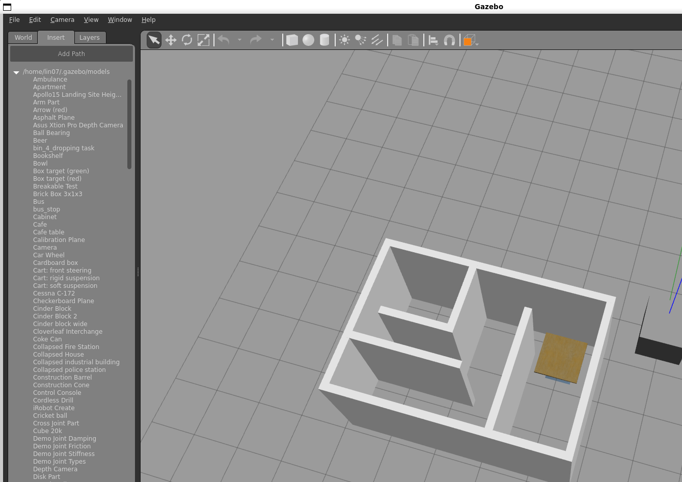The image size is (682, 482).
Task: Select Cart: front steering model
Action: point(62,271)
